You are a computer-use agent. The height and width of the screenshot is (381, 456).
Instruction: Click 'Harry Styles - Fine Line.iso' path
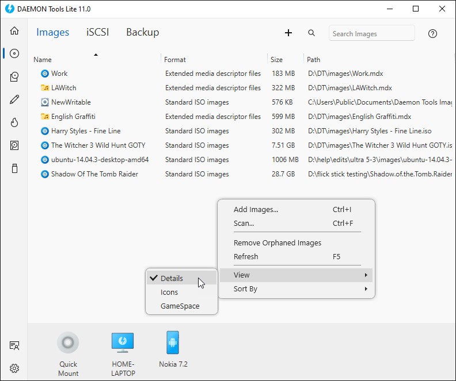pos(370,131)
